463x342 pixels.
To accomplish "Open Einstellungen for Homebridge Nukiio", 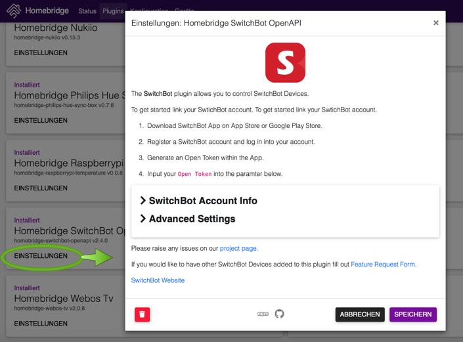I will (x=41, y=53).
